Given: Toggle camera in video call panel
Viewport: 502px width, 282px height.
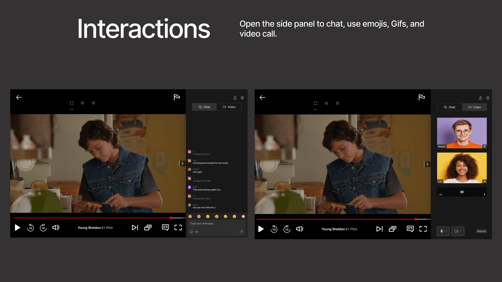Looking at the screenshot, I should click(x=456, y=231).
